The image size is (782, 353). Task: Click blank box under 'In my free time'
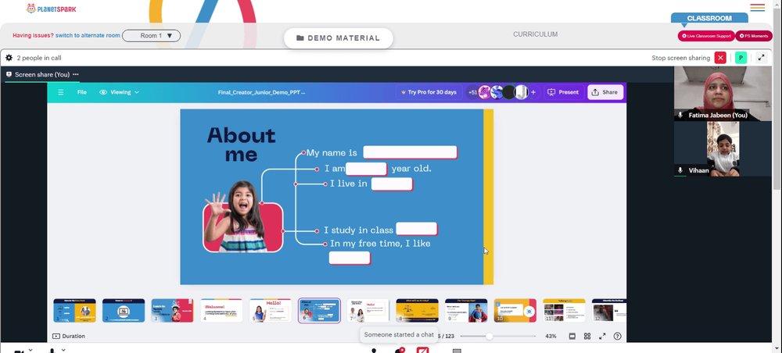pos(350,258)
